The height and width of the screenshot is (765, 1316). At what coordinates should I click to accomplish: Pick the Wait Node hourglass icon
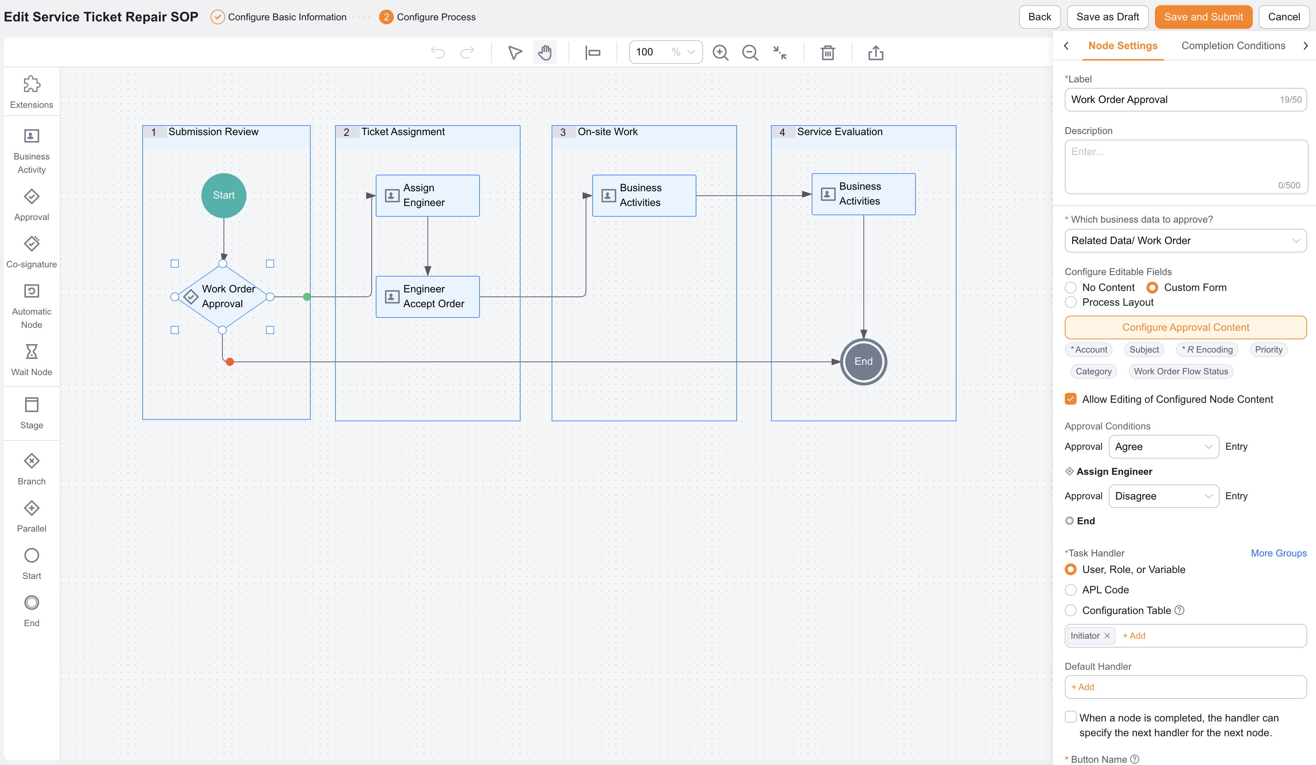tap(31, 352)
